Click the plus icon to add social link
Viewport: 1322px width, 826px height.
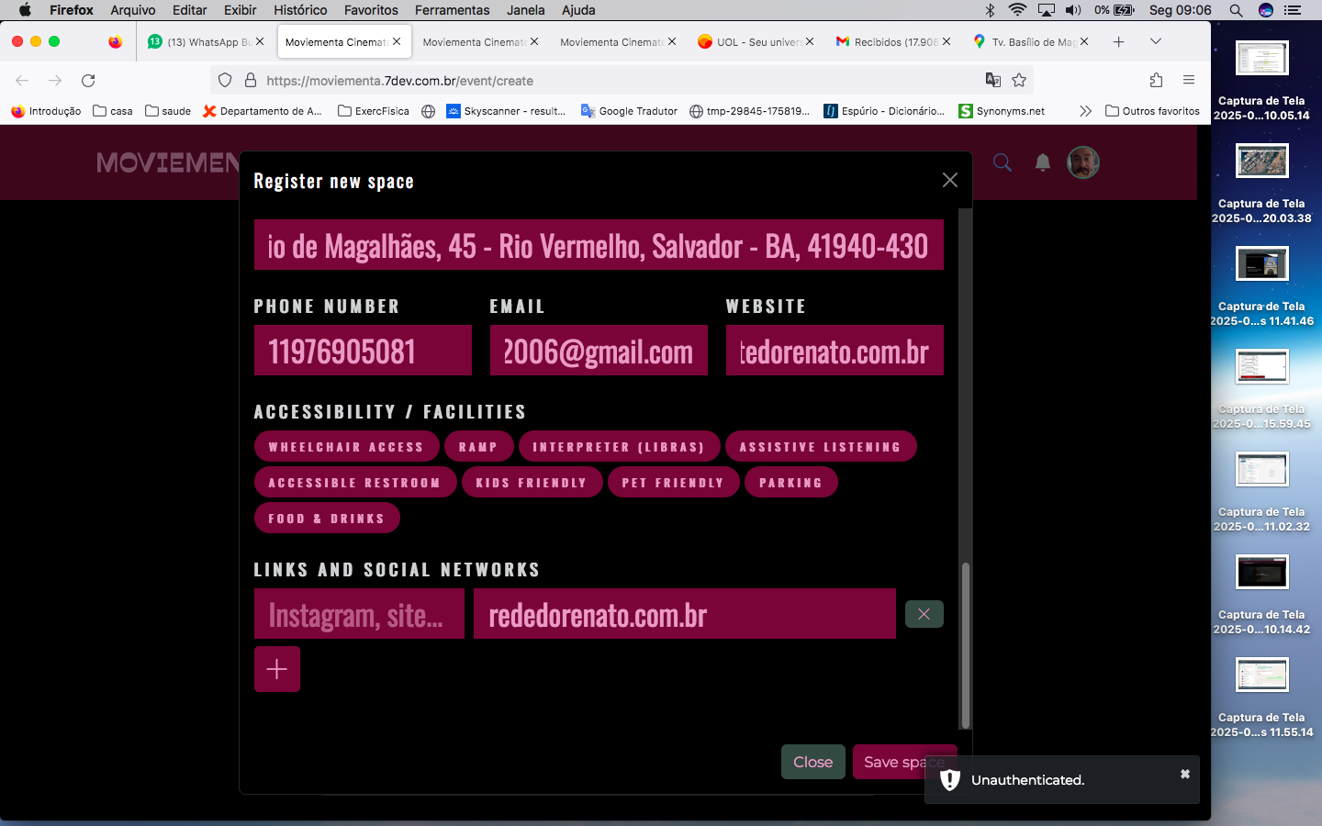[276, 669]
